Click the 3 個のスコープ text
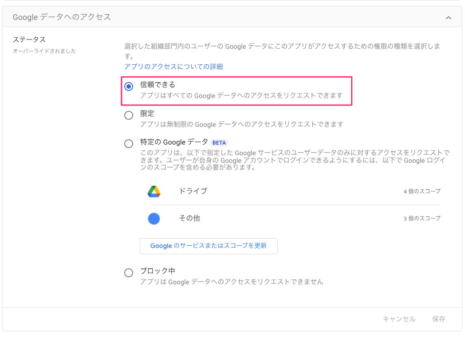This screenshot has height=338, width=465. [422, 219]
